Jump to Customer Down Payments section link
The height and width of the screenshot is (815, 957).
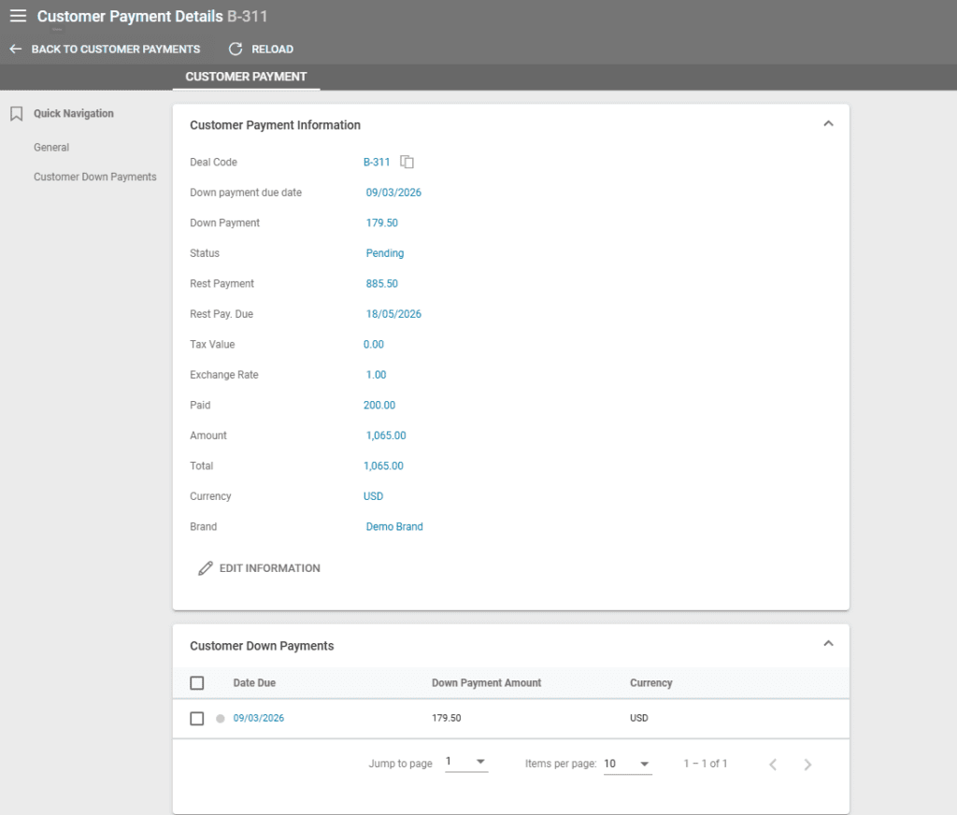95,177
